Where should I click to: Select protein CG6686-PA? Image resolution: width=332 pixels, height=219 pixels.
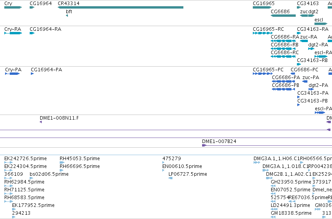(x=286, y=78)
